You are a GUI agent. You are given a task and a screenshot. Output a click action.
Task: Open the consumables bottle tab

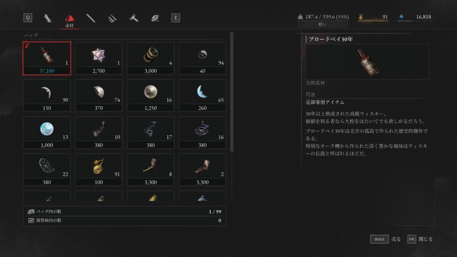point(48,18)
